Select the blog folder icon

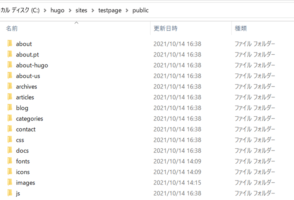click(10, 108)
